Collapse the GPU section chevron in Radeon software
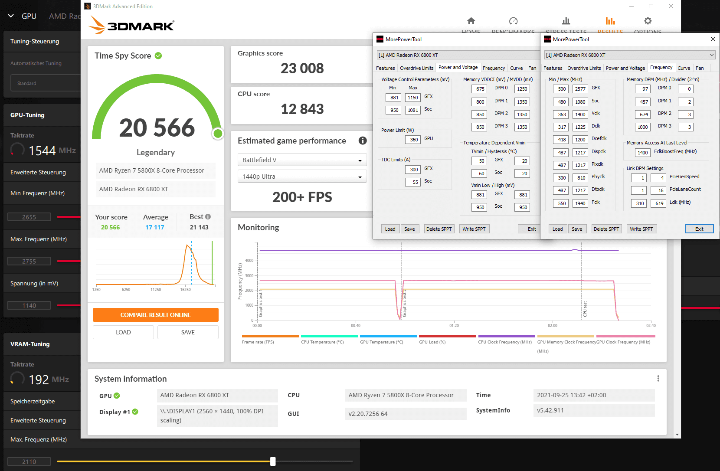720x471 pixels. [11, 16]
